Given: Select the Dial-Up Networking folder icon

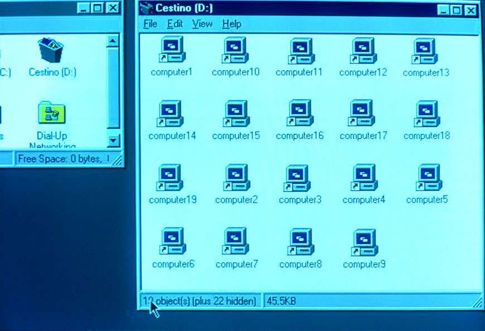Looking at the screenshot, I should coord(52,113).
